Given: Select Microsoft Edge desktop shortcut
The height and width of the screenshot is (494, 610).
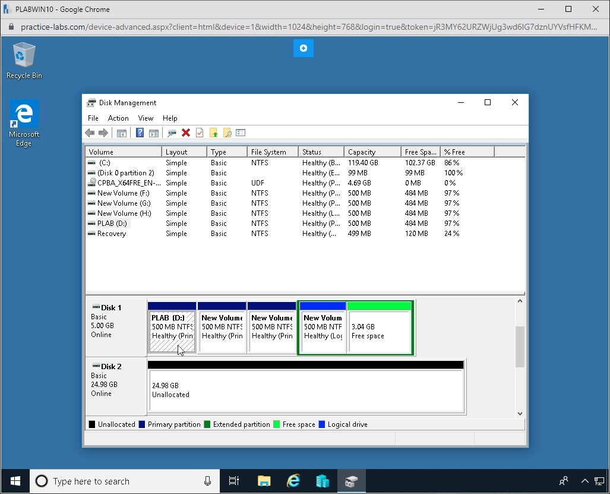Looking at the screenshot, I should (24, 123).
